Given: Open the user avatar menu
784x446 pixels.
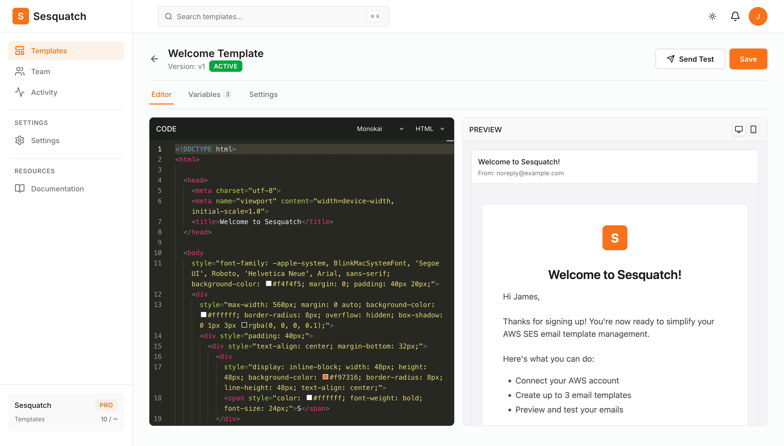Looking at the screenshot, I should (x=758, y=16).
